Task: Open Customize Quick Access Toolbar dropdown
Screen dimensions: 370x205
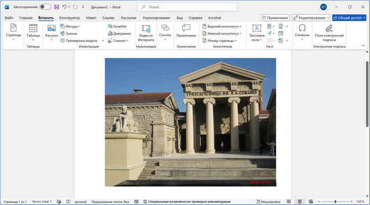Action: tap(83, 7)
